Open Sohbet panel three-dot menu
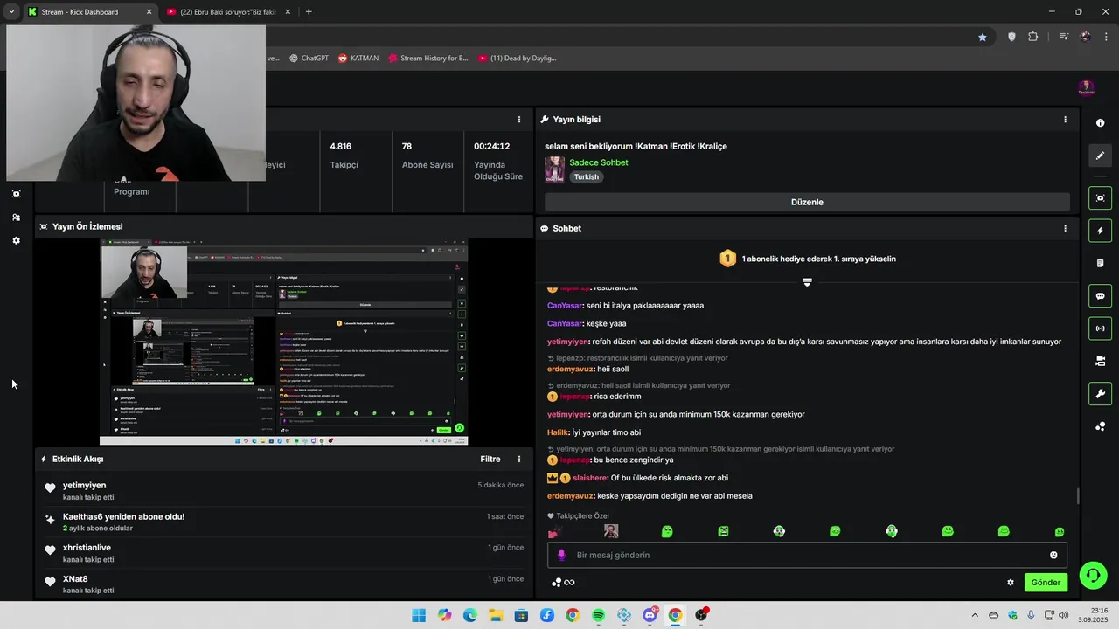 (1065, 228)
